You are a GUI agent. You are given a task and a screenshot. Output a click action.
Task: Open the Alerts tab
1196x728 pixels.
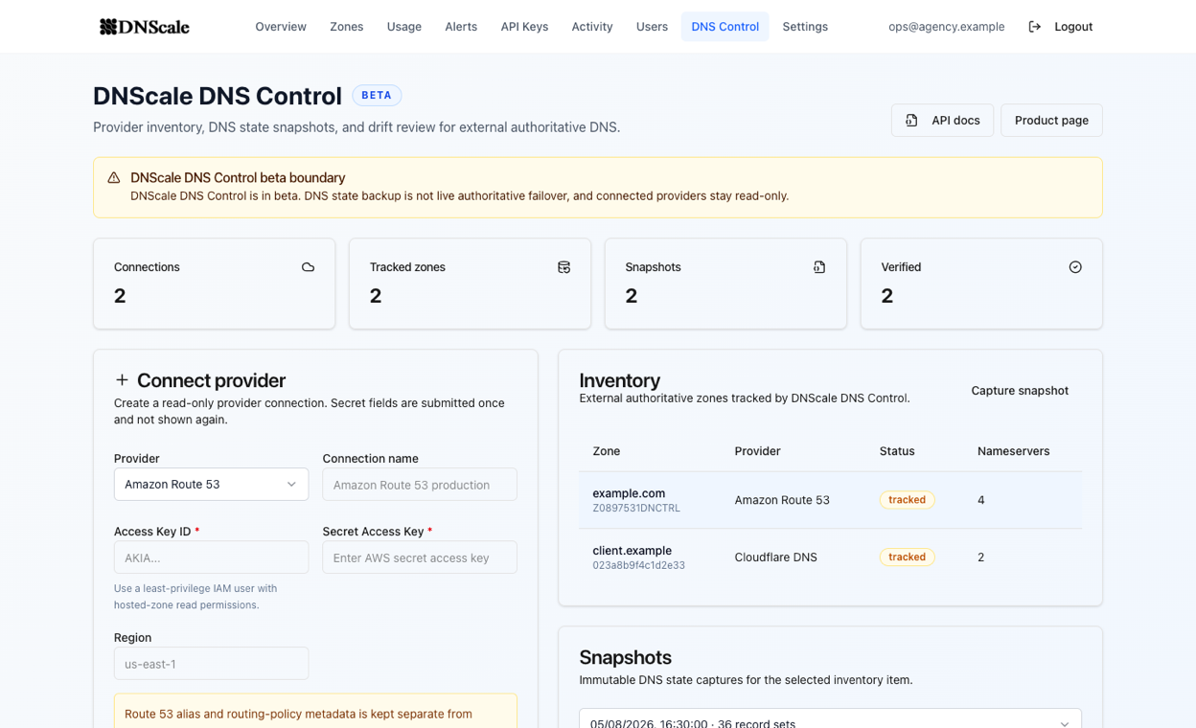pos(461,27)
